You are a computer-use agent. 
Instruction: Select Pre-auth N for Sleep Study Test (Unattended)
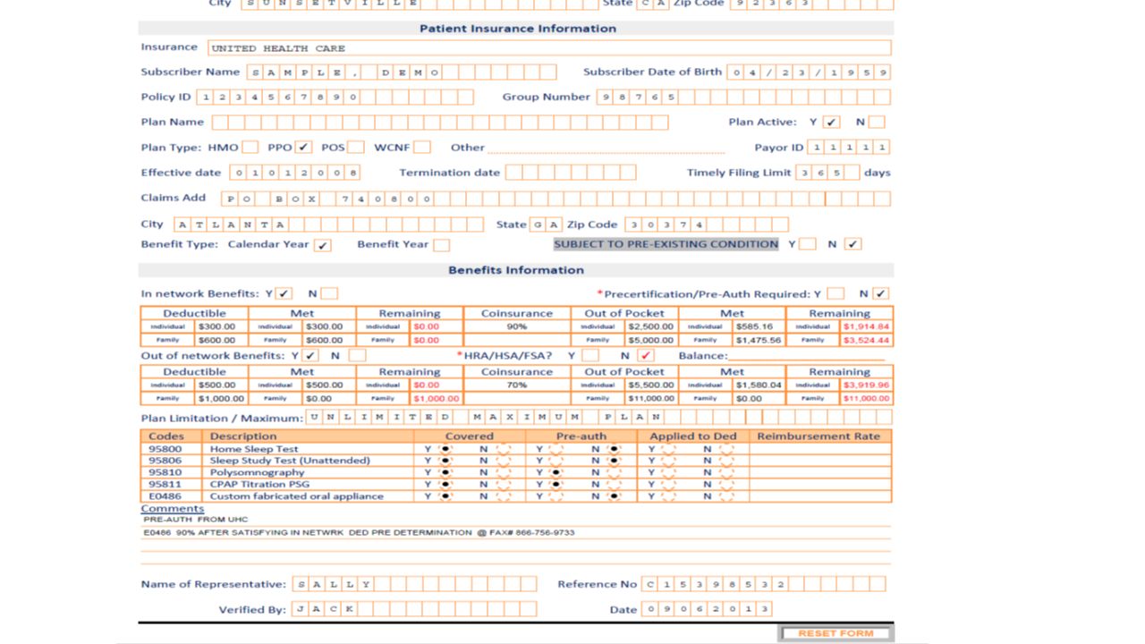point(614,461)
